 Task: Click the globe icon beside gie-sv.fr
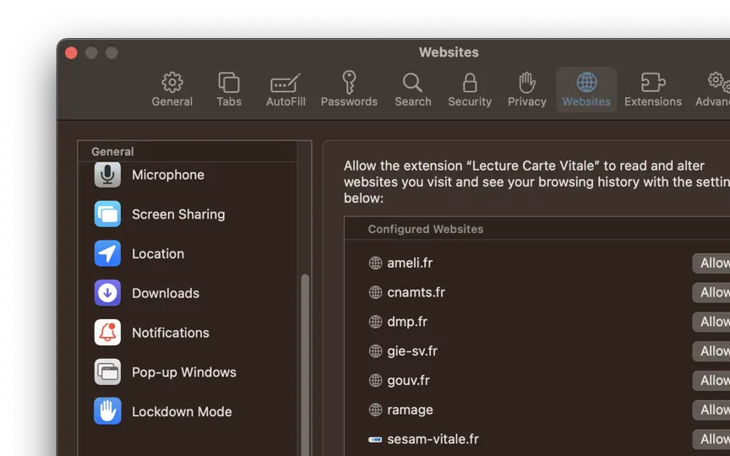pos(375,350)
